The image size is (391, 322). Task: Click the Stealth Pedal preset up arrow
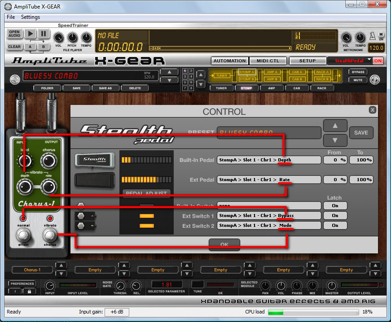pos(335,126)
